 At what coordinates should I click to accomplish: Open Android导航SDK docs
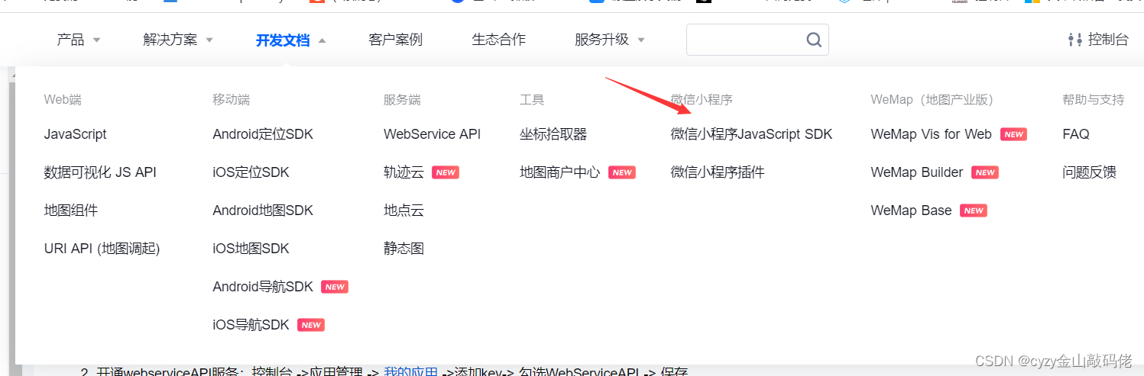point(263,287)
